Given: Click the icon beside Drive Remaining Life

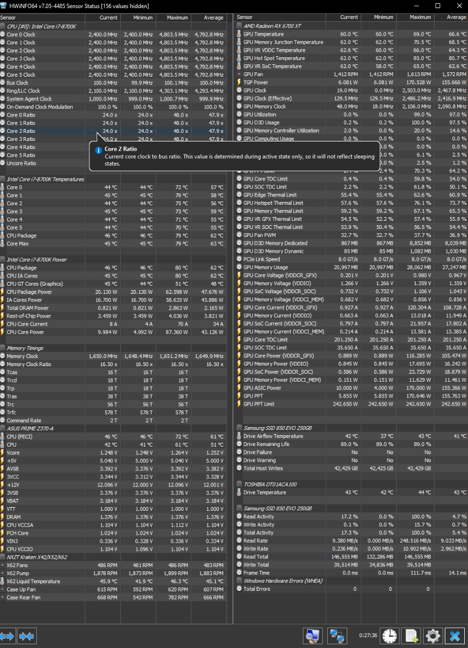Looking at the screenshot, I should 239,444.
